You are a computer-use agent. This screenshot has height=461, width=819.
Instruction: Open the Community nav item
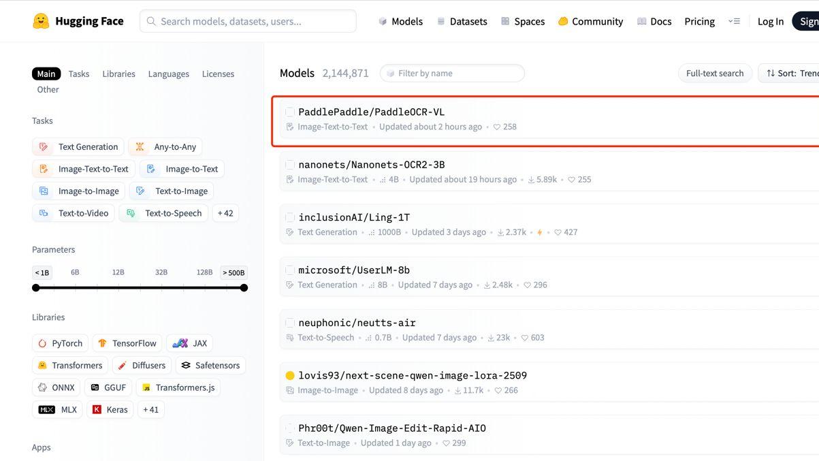590,21
